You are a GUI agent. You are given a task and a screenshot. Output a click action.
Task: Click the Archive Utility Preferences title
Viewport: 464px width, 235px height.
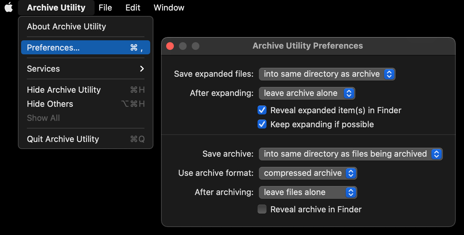coord(308,46)
